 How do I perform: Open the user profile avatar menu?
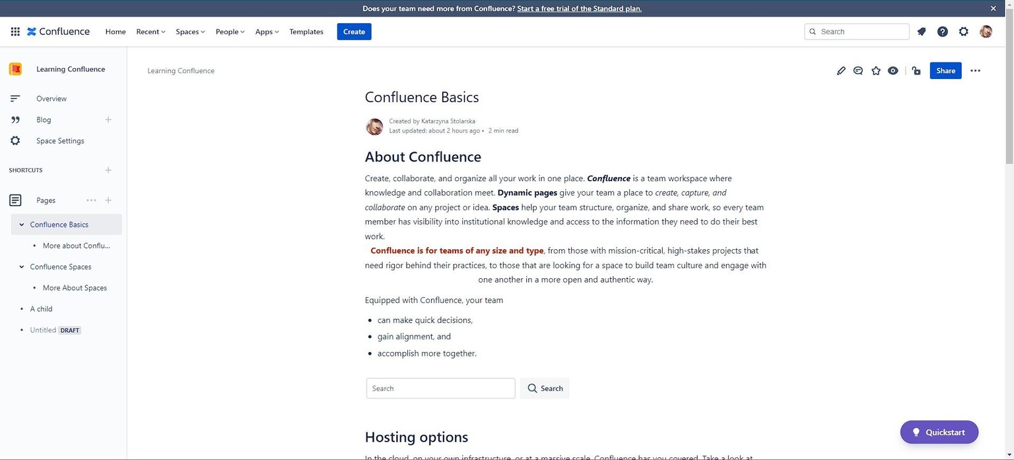986,32
